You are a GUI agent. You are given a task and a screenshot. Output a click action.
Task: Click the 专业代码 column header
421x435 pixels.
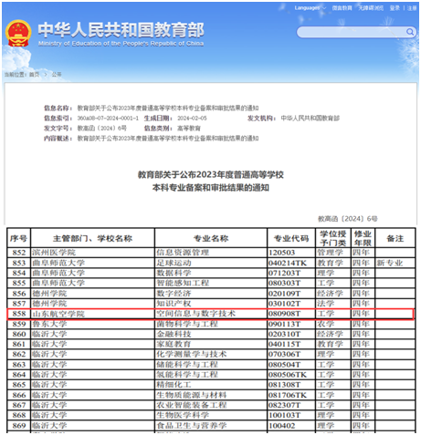pos(291,238)
